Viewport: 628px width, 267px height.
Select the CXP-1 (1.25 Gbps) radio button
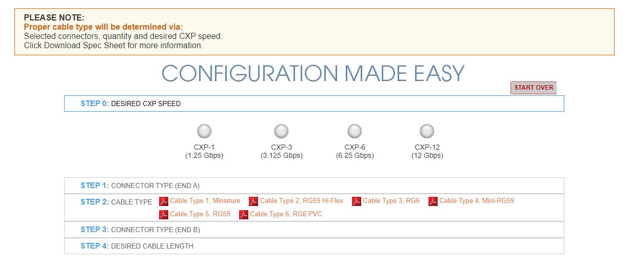pos(204,131)
